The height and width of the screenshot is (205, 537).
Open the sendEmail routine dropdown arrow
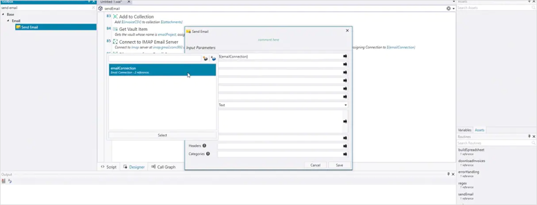[454, 8]
